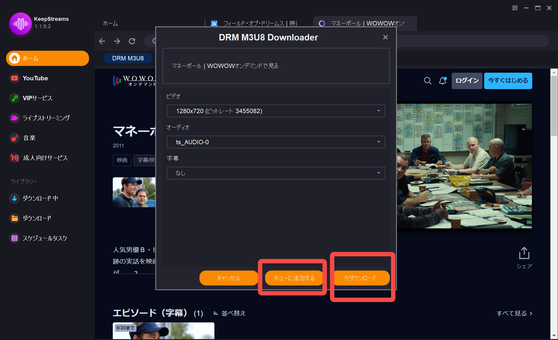Open the hamburger menu in title bar
This screenshot has width=558, height=340.
coord(515,8)
